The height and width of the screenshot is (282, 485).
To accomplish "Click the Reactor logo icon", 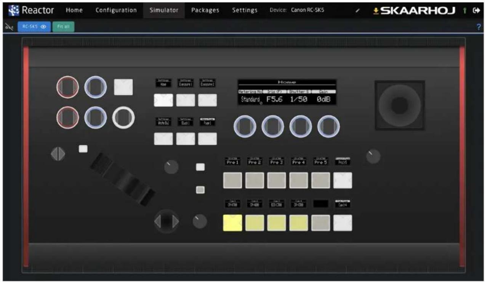I will 14,10.
